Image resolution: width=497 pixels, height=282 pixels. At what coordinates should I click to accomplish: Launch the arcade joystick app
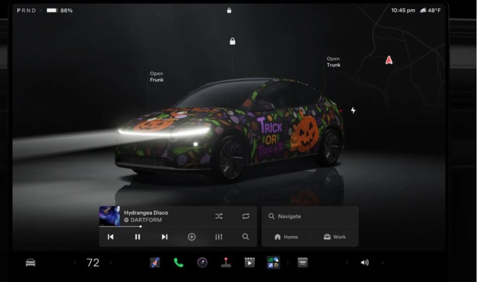click(x=226, y=263)
